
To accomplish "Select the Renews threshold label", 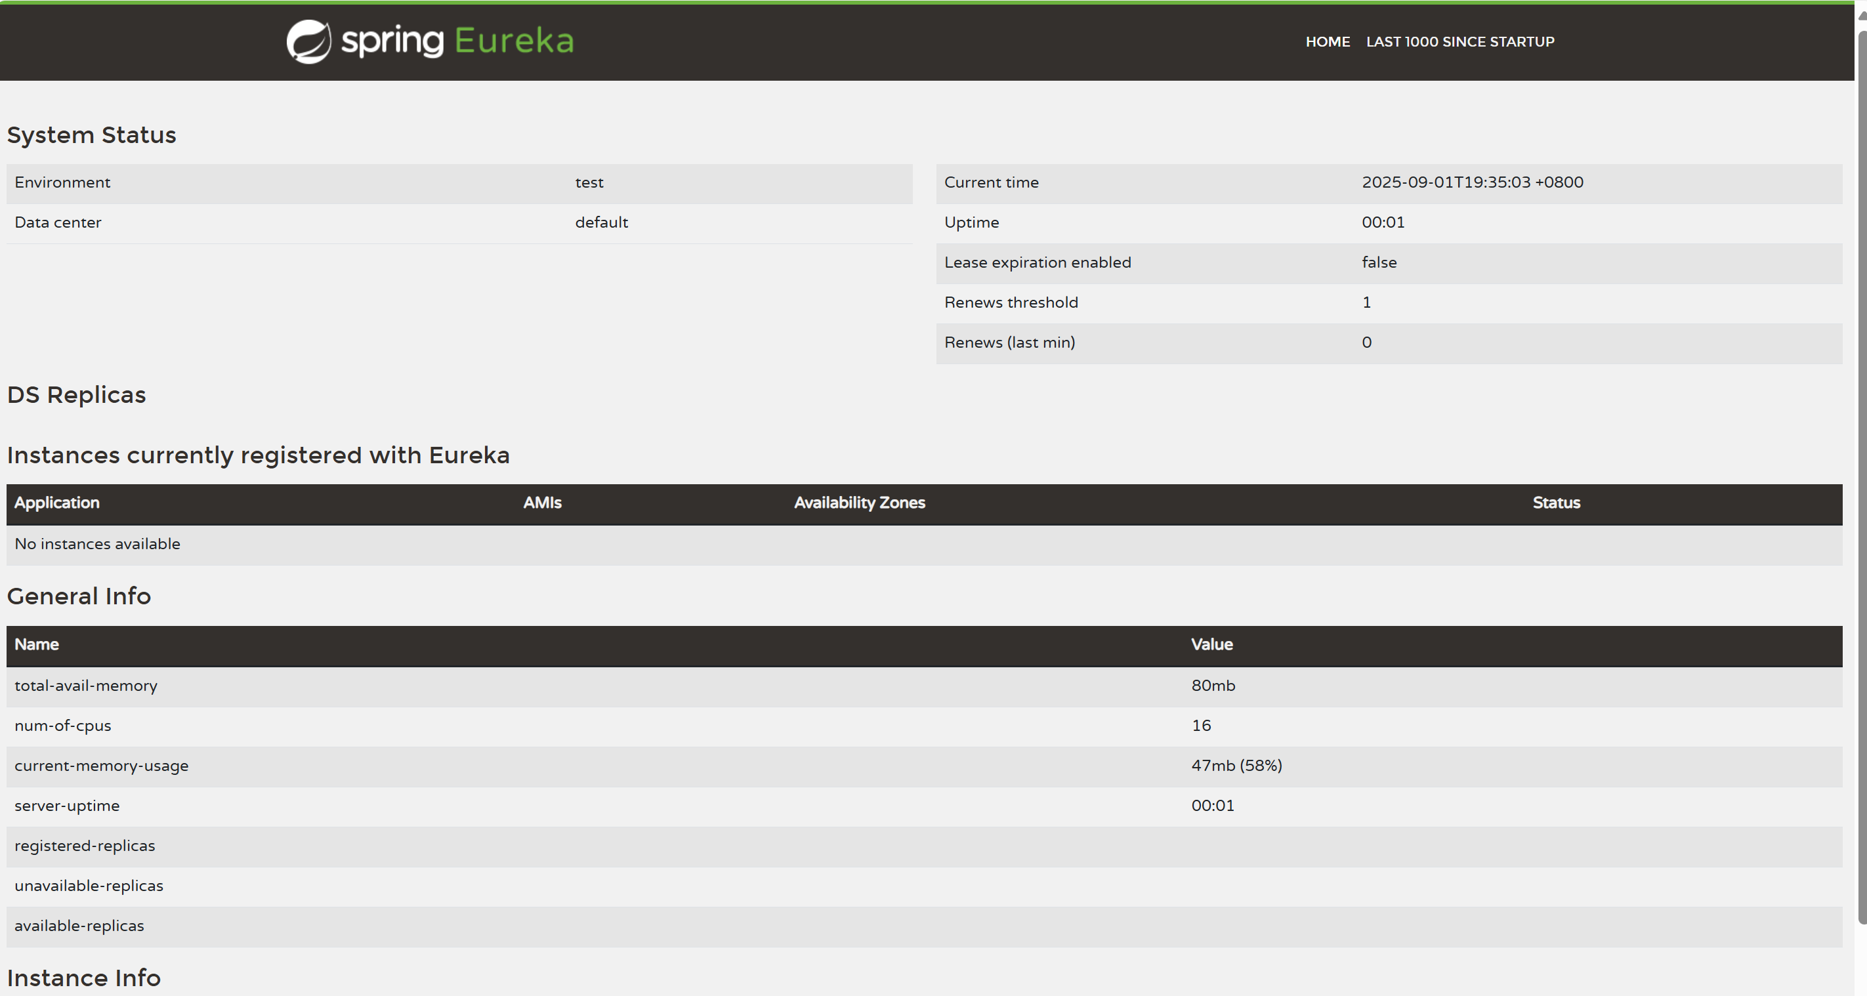I will [1011, 302].
